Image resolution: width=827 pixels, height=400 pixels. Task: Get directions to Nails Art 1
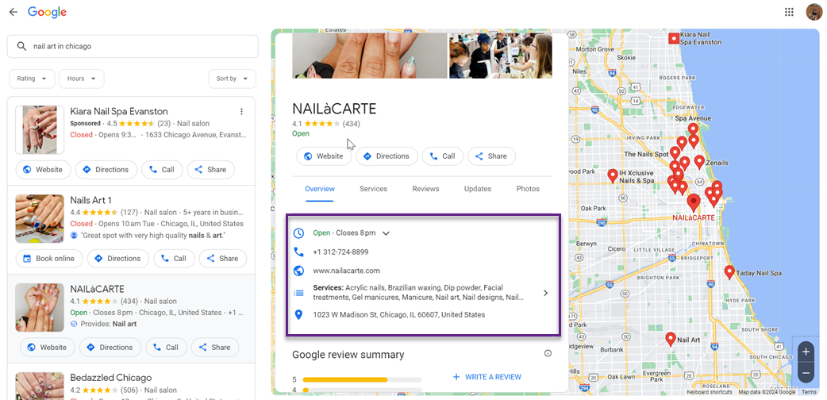click(x=118, y=259)
